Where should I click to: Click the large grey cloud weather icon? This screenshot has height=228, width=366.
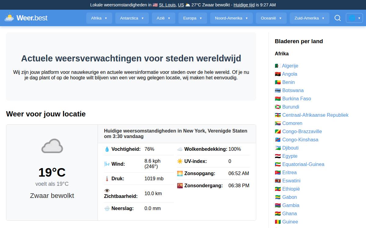(52, 146)
